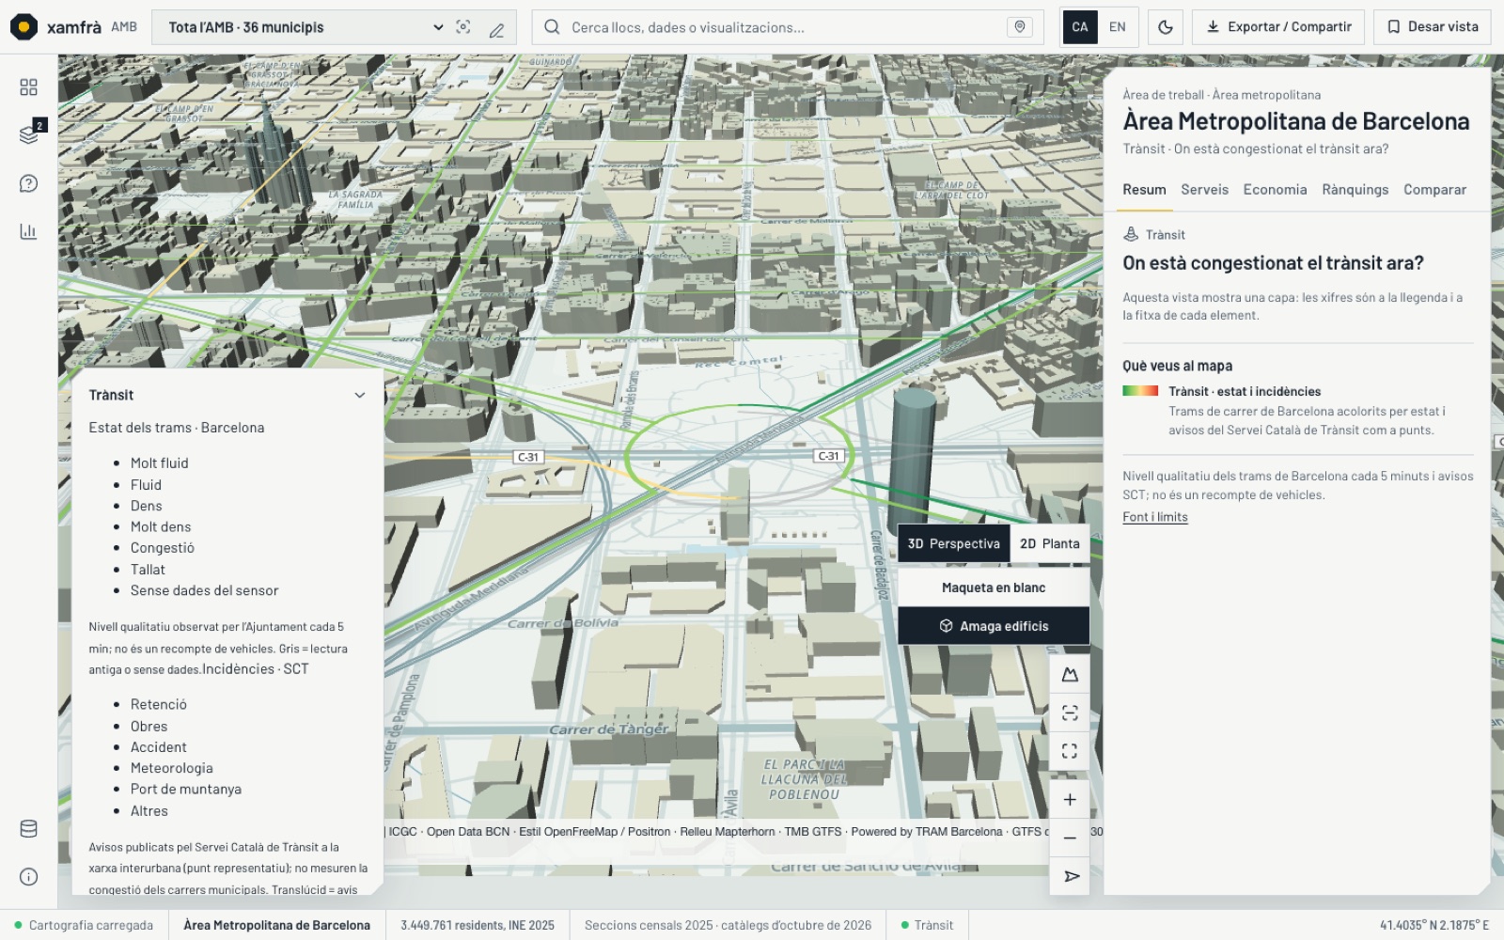
Task: Click the Trànsit status bar indicator
Action: (927, 925)
